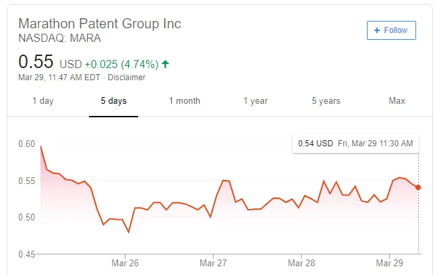Click the Follow button
Image resolution: width=435 pixels, height=275 pixels.
point(391,30)
